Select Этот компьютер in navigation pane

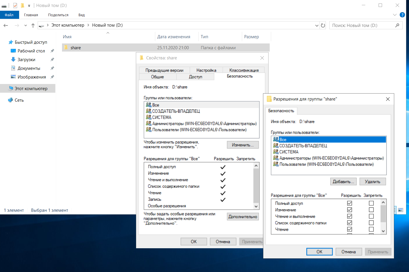(28, 89)
